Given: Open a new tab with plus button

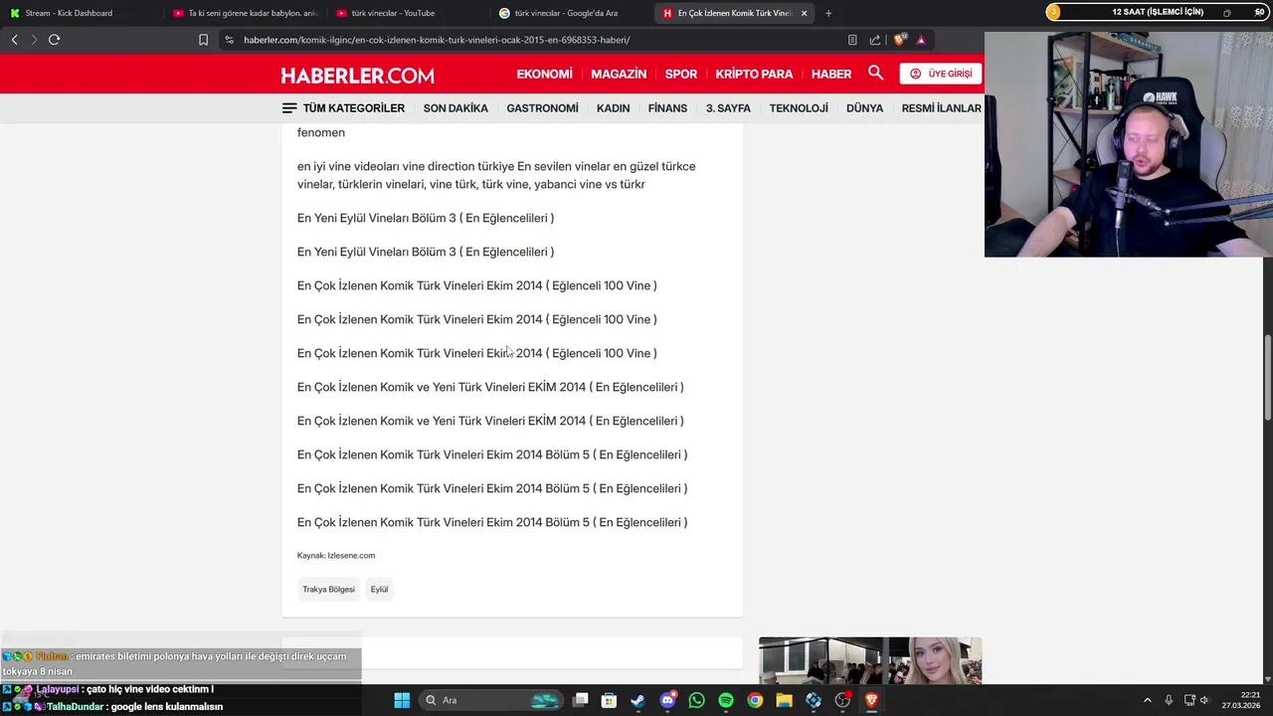Looking at the screenshot, I should click(x=828, y=13).
